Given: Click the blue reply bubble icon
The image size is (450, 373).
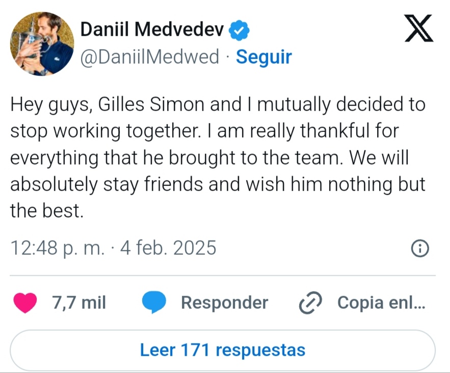Looking at the screenshot, I should pos(154,303).
